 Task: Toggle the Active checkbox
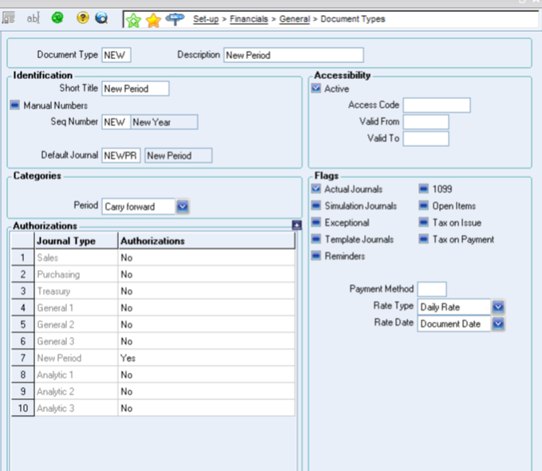point(316,88)
